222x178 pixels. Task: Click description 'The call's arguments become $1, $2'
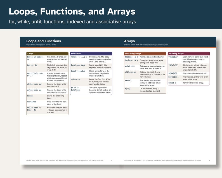pyautogui.click(x=100, y=90)
